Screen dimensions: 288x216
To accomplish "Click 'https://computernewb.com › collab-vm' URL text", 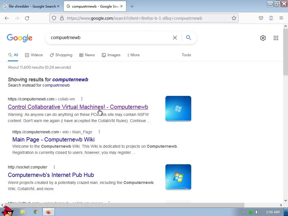I will 41,99.
